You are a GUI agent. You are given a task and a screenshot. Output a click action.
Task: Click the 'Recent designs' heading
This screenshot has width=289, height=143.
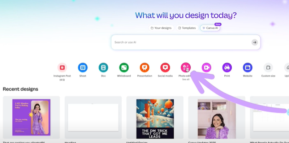[21, 89]
